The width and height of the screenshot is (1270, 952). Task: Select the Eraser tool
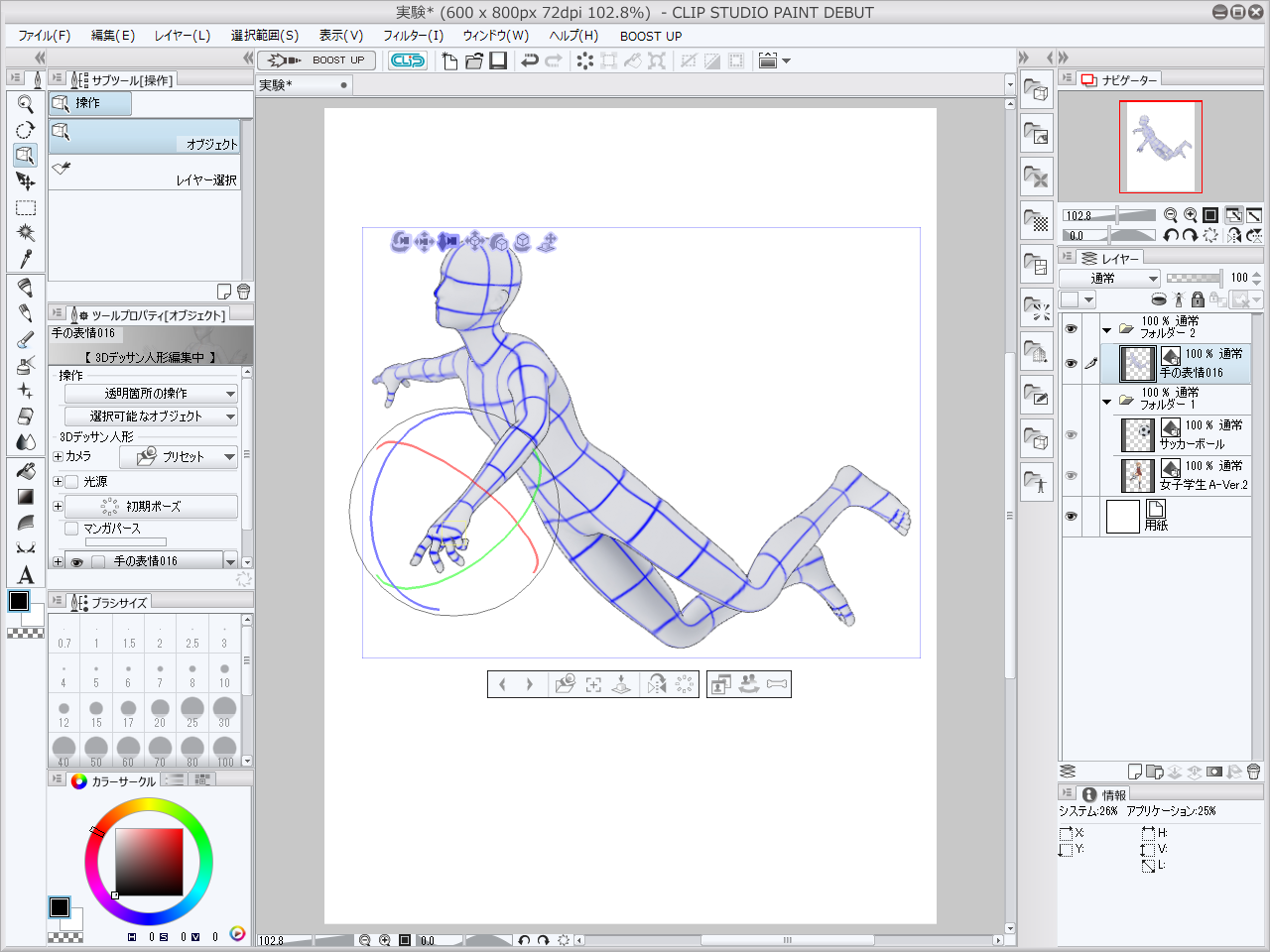(26, 416)
